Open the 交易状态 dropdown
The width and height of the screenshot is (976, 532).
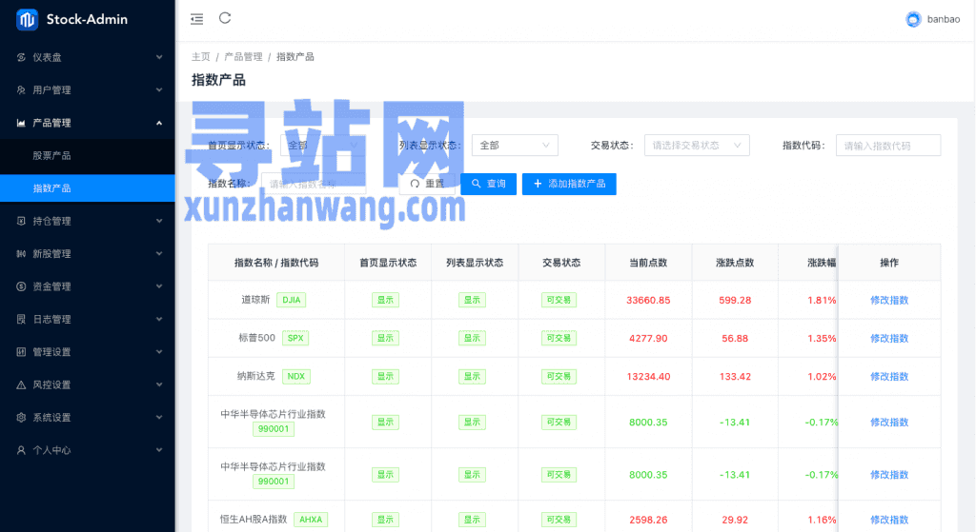(697, 146)
